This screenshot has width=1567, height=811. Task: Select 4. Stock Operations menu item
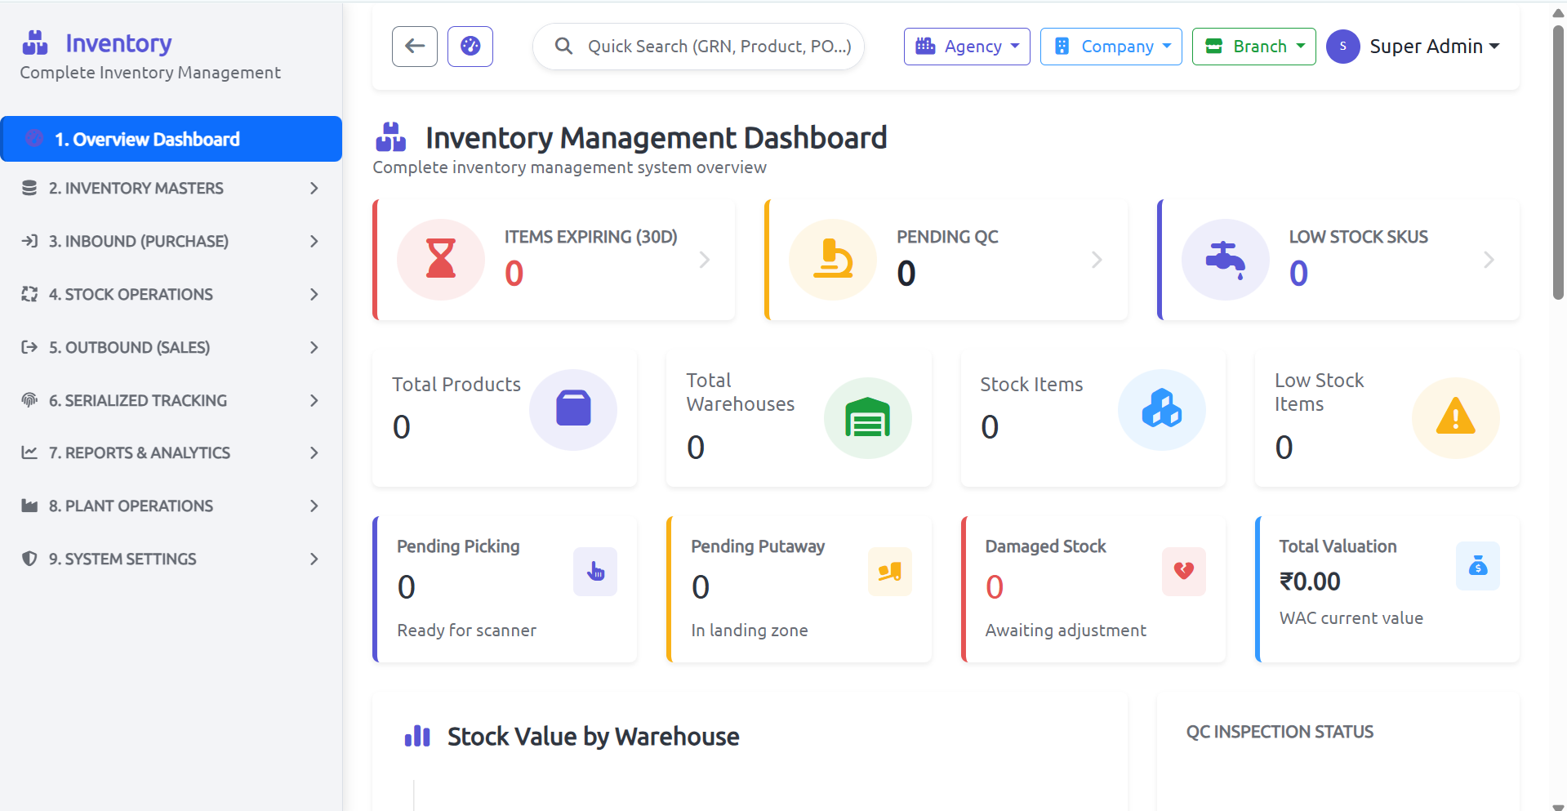click(171, 294)
